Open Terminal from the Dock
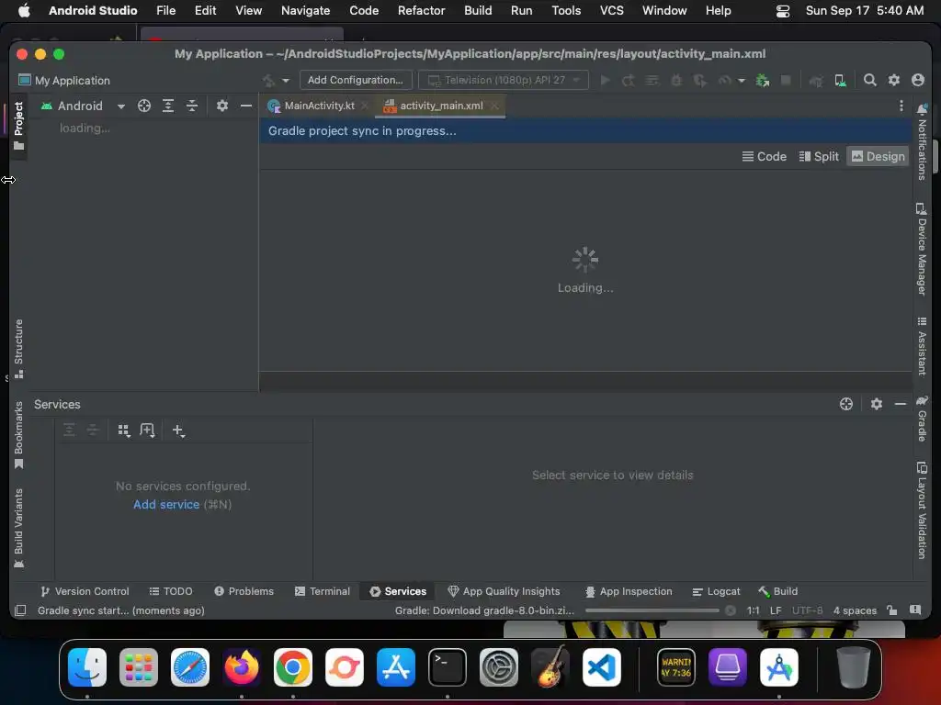941x705 pixels. pyautogui.click(x=448, y=667)
